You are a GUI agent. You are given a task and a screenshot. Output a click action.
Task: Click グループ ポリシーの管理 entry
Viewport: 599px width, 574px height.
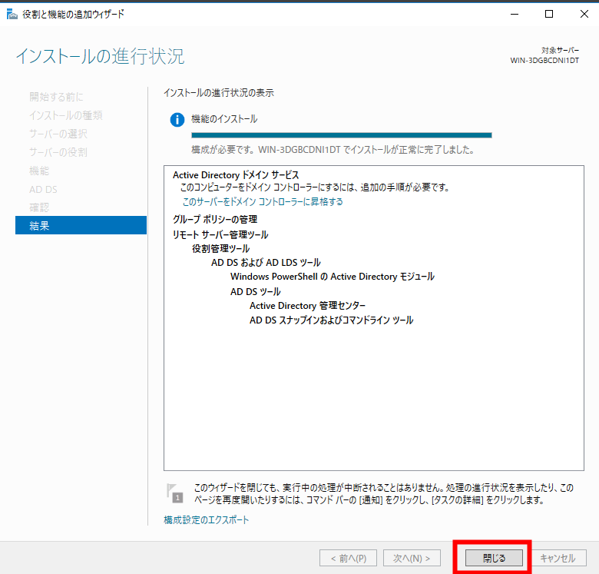pyautogui.click(x=215, y=219)
